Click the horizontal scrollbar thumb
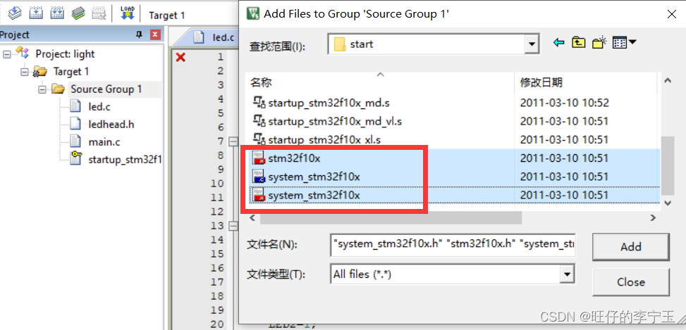686x330 pixels. click(391, 217)
